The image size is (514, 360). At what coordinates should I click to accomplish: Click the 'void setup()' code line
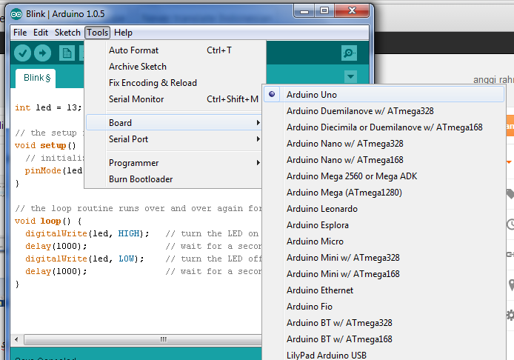tap(45, 145)
